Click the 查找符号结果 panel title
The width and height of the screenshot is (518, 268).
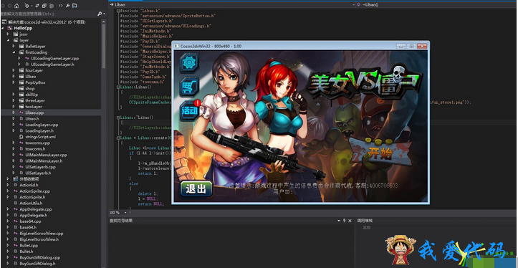[x=121, y=221]
